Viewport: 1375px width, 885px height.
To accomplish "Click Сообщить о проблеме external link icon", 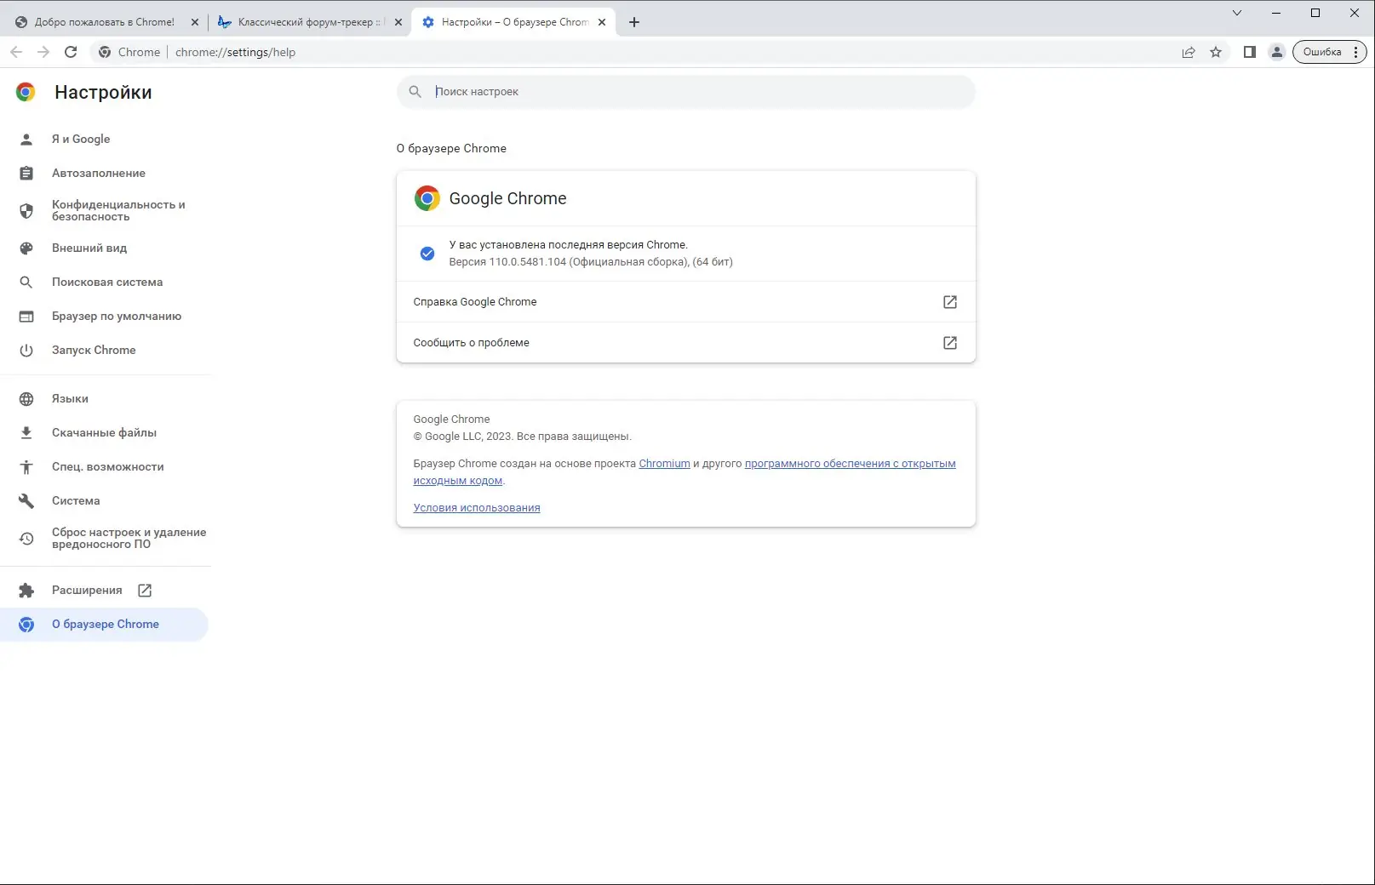I will (x=950, y=343).
